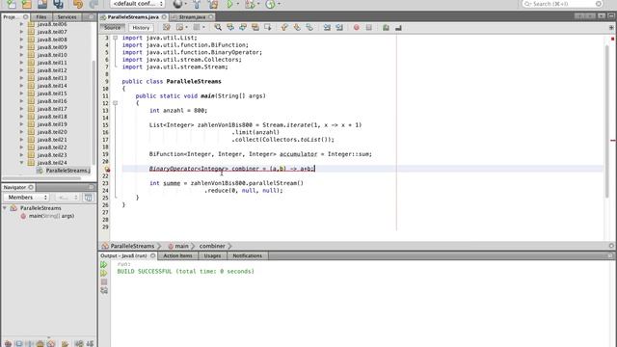Viewport: 617px width, 347px height.
Task: Click error lightbulb hint on line 21
Action: pos(107,169)
